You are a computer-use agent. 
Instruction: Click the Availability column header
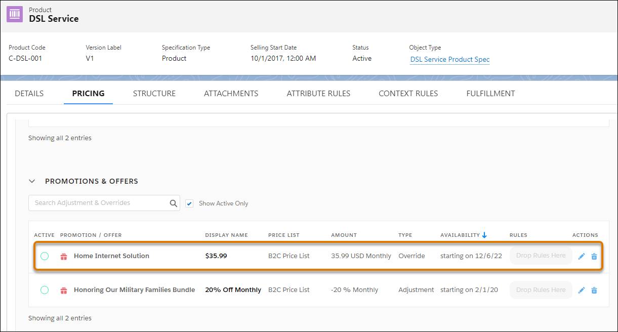point(460,235)
